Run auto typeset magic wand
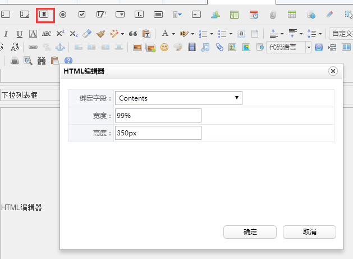Screen dimensions: 353x259 tap(114, 34)
